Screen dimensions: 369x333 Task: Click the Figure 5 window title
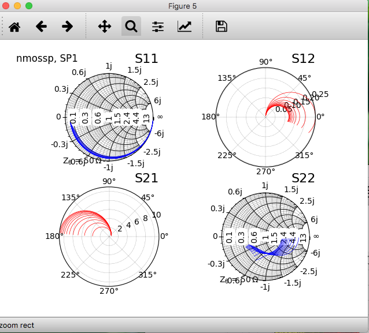point(182,6)
